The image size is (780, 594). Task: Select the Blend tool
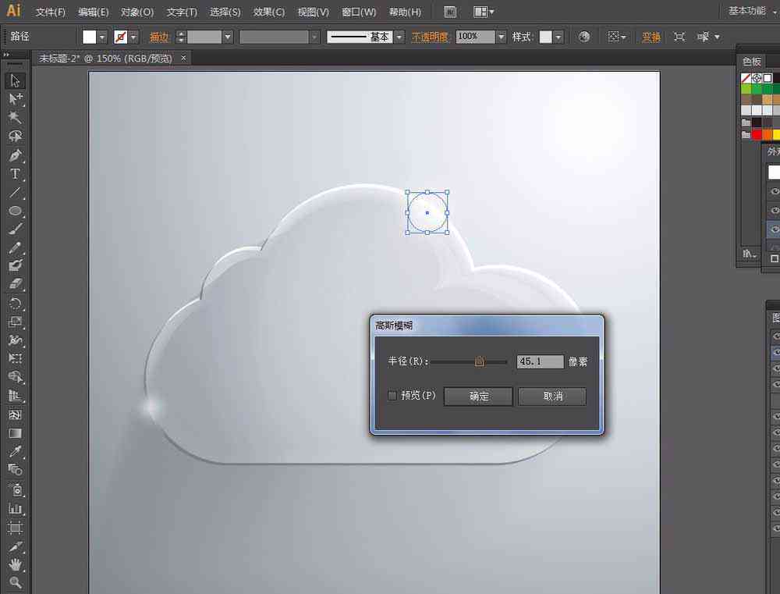pos(15,470)
